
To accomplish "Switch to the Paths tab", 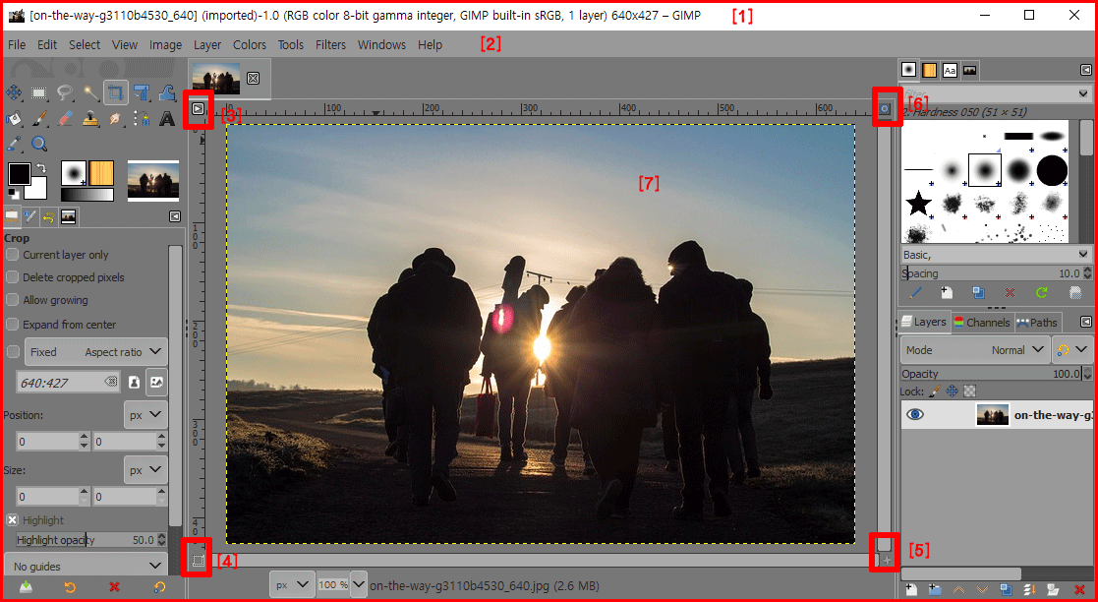I will pos(1037,323).
